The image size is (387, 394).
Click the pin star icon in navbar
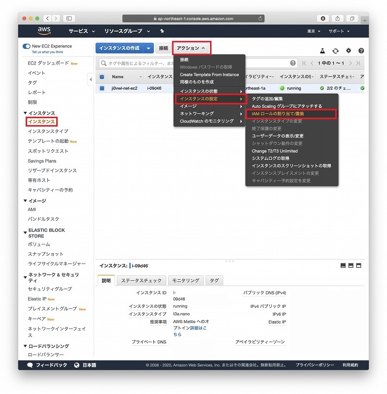[162, 31]
